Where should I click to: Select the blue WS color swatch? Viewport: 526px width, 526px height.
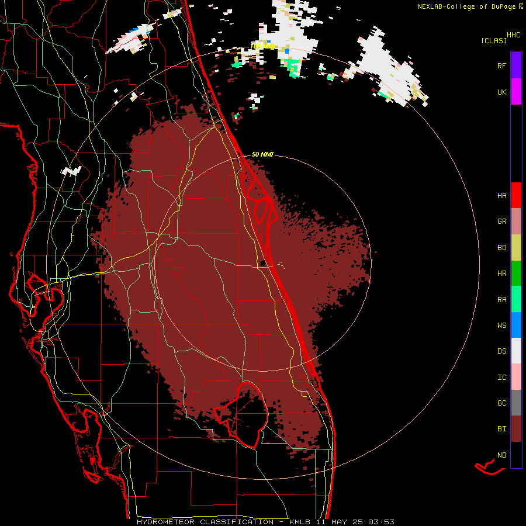516,325
